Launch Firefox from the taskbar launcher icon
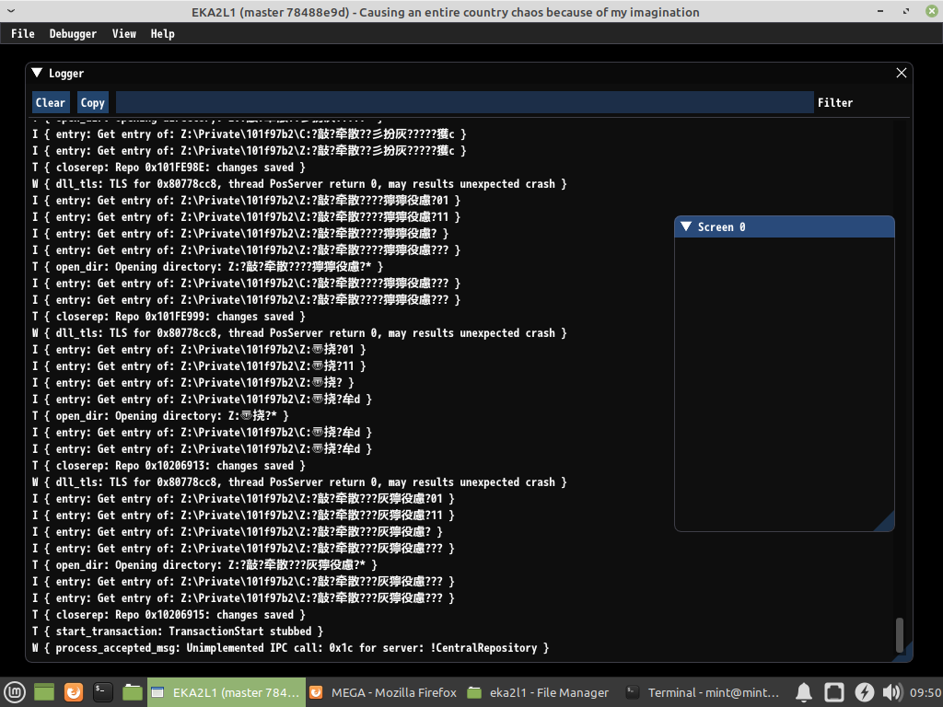Viewport: 943px width, 707px height. point(72,691)
